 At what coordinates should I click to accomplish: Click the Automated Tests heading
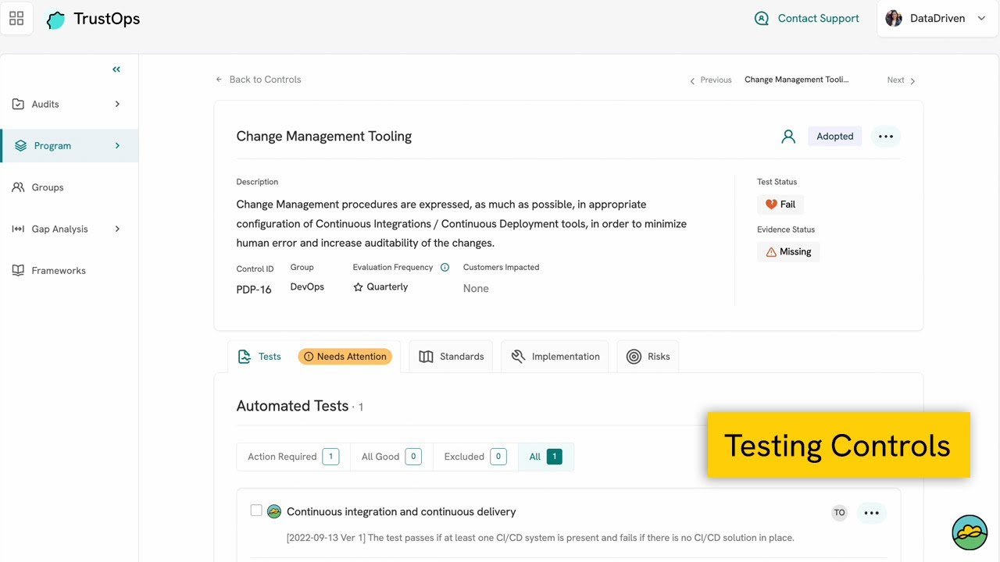click(292, 406)
